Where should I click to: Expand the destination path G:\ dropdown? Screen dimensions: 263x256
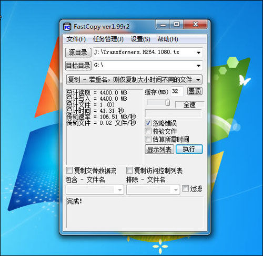click(198, 66)
